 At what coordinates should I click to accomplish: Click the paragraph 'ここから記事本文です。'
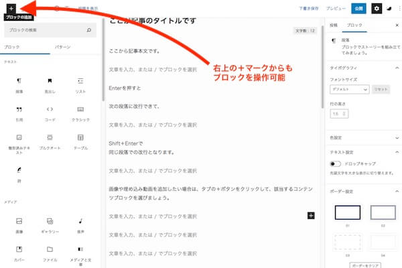point(135,51)
